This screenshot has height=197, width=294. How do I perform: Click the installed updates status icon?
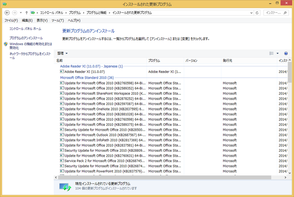tap(65, 187)
